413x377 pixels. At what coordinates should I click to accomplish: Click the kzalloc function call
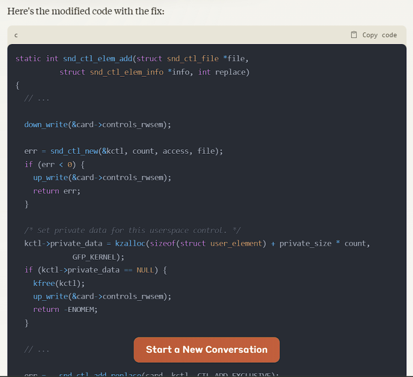[x=130, y=244]
